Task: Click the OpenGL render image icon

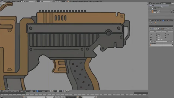Action: pos(67,91)
